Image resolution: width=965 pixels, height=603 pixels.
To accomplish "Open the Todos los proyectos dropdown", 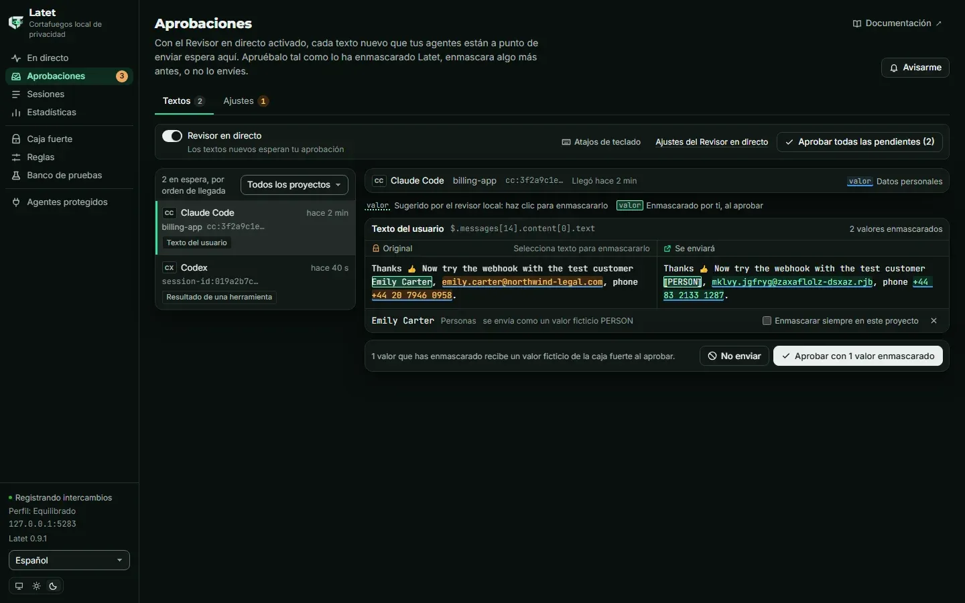I will pos(294,185).
